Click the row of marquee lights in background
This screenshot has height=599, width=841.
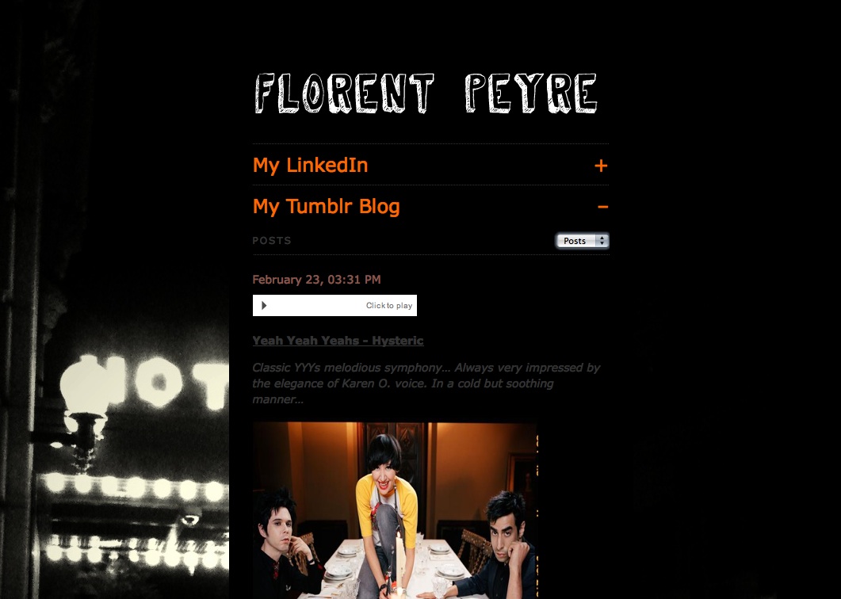click(x=134, y=488)
